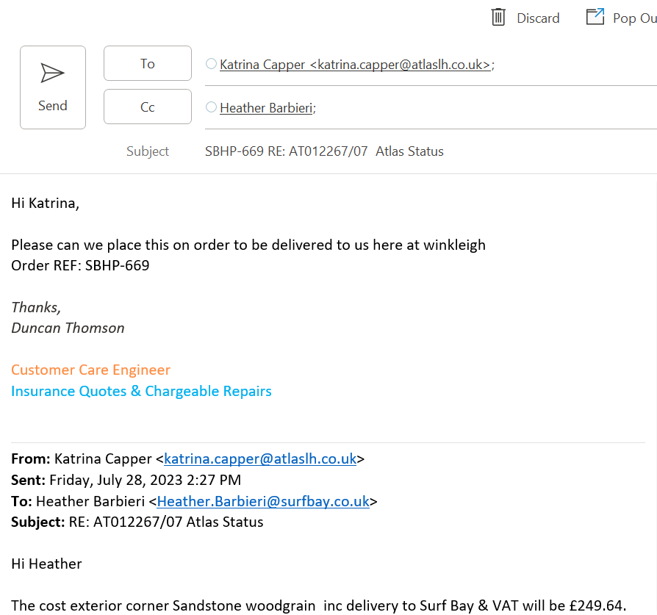Click the Pop Out text label
The width and height of the screenshot is (657, 615).
pyautogui.click(x=634, y=18)
